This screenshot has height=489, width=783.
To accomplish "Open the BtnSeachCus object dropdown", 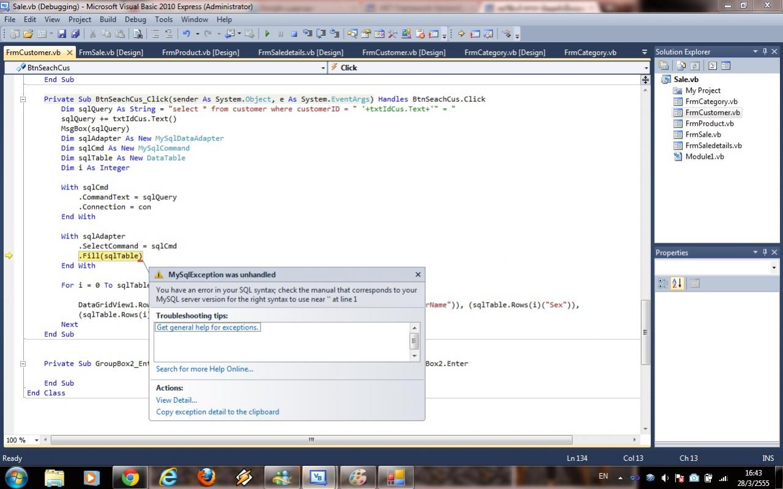I will [323, 68].
